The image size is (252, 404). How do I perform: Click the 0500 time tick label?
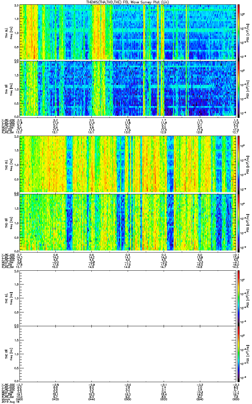(128, 400)
